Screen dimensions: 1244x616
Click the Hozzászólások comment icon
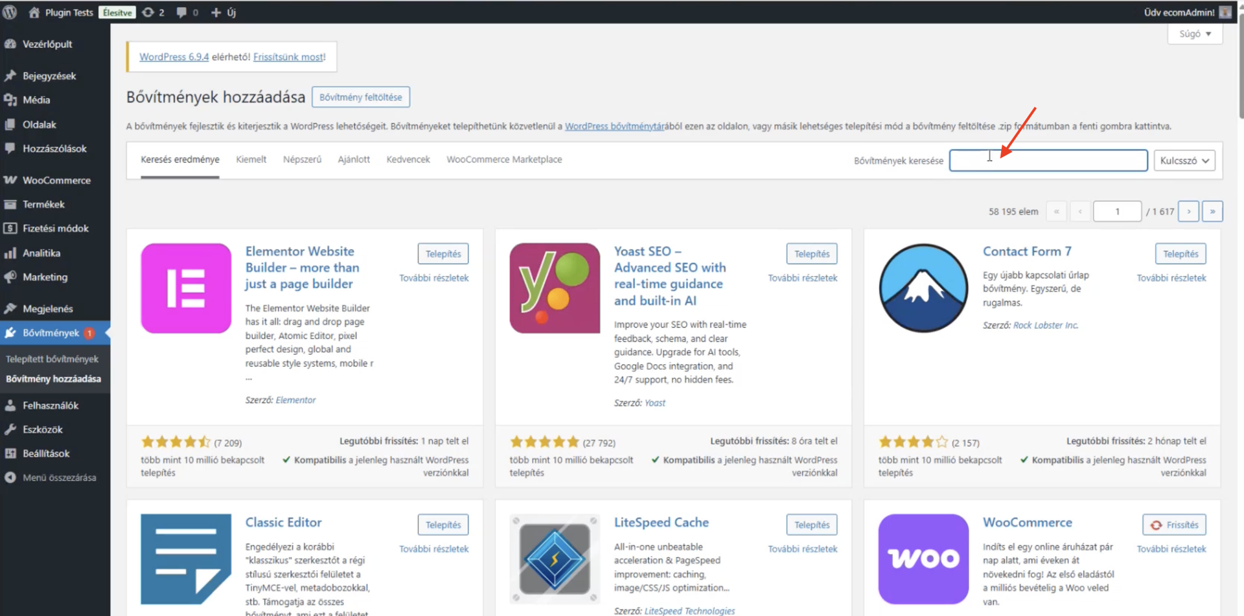tap(10, 148)
